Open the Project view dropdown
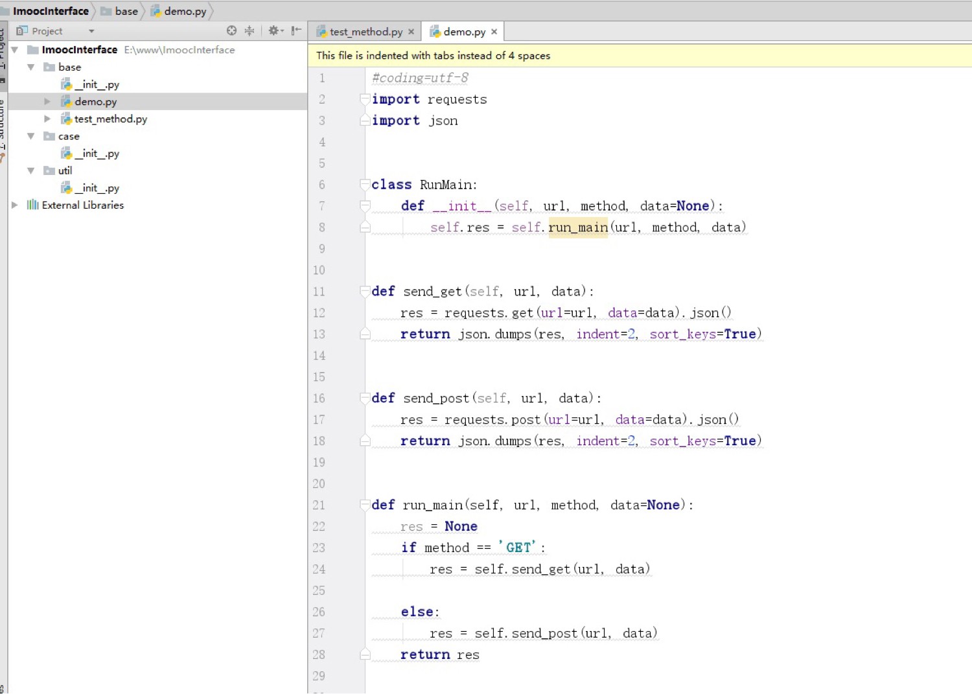 click(x=91, y=31)
